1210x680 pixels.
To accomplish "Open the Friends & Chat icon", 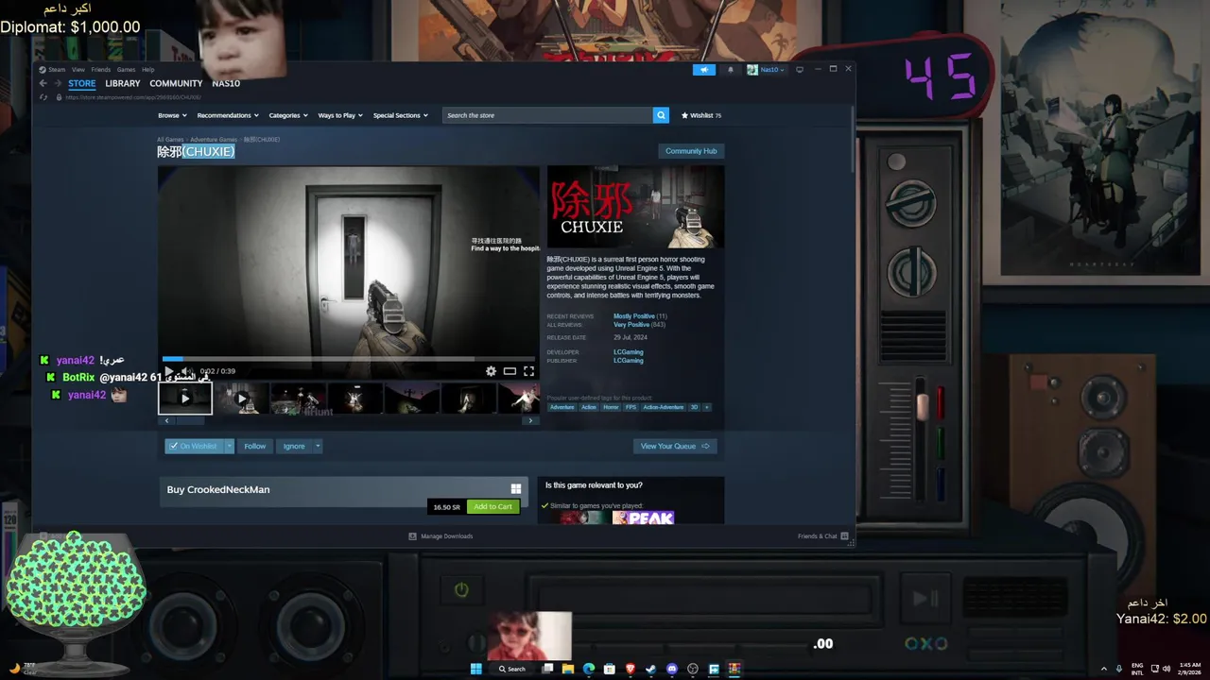I will pos(844,535).
